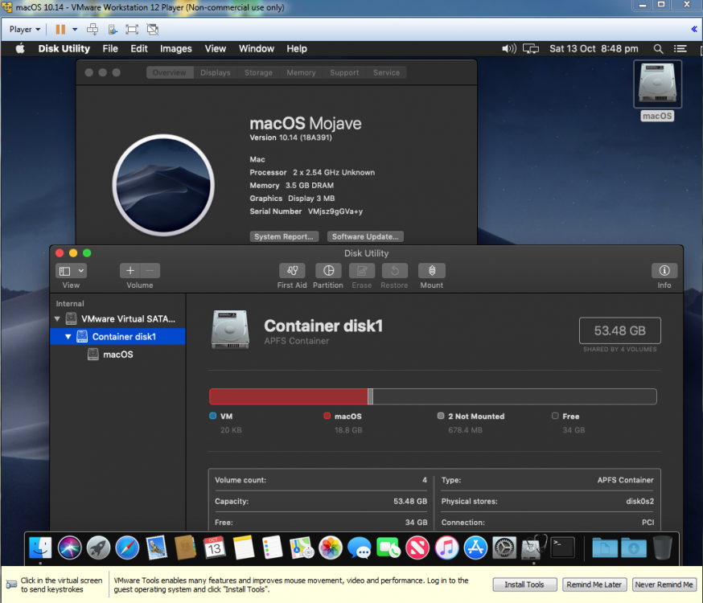Open Spotlight search magnifier
Viewport: 703px width, 603px height.
pos(658,48)
